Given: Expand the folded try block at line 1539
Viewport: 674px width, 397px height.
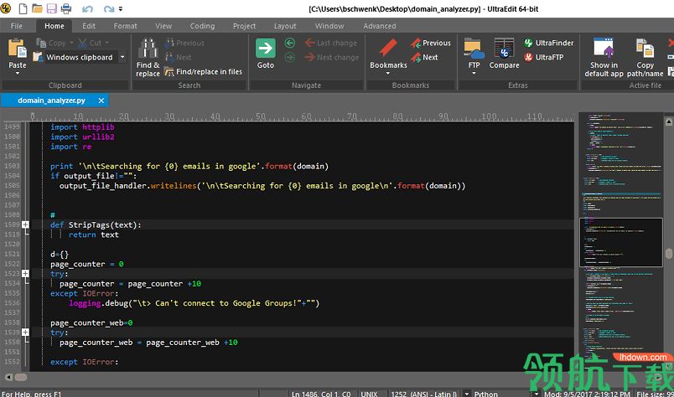Looking at the screenshot, I should (25, 333).
